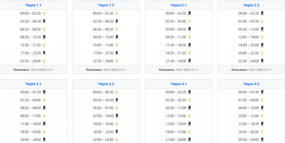Click the 08:30 – 15:30 time slot in Черга 1.1

pos(31,37)
